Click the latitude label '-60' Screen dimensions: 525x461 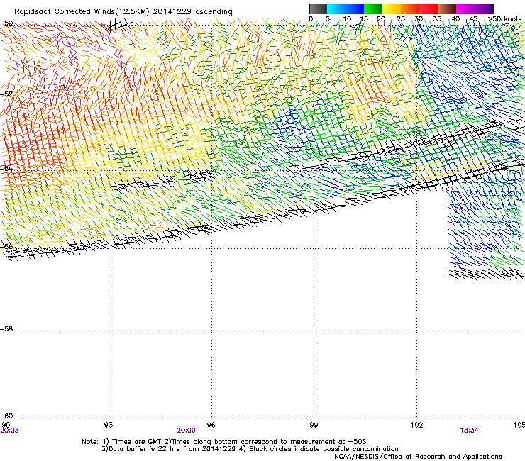[x=6, y=416]
